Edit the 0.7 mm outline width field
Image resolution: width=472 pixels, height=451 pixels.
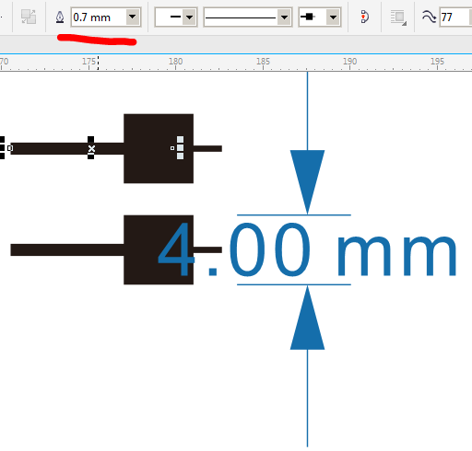point(99,17)
